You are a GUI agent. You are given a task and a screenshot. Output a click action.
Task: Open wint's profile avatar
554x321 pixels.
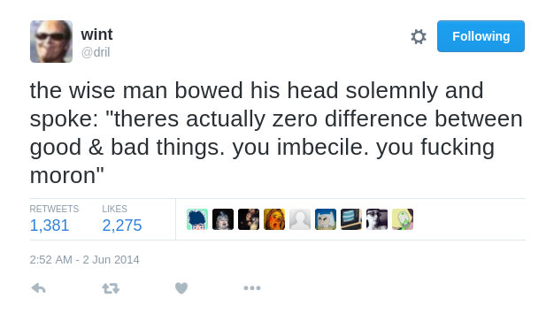tap(51, 42)
